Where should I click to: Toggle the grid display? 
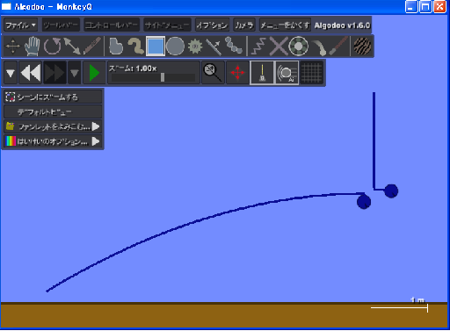pos(312,73)
